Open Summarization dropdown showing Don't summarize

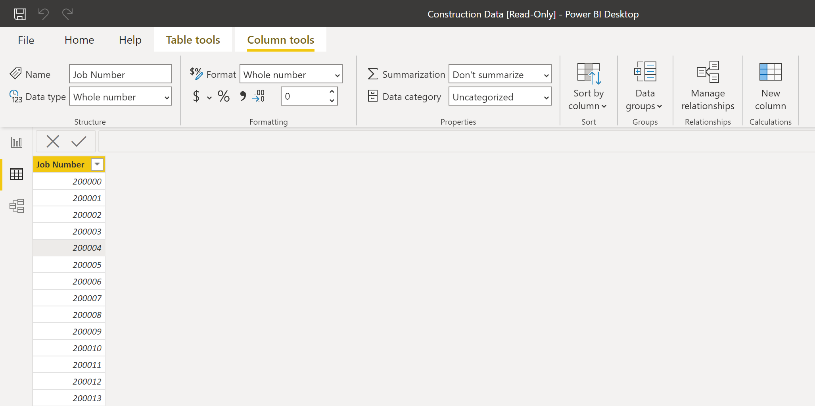pyautogui.click(x=500, y=74)
